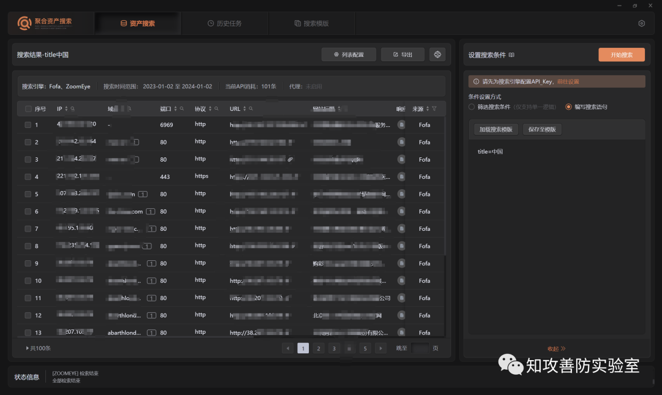Image resolution: width=662 pixels, height=395 pixels.
Task: View the response document icon in row 10
Action: (x=401, y=280)
